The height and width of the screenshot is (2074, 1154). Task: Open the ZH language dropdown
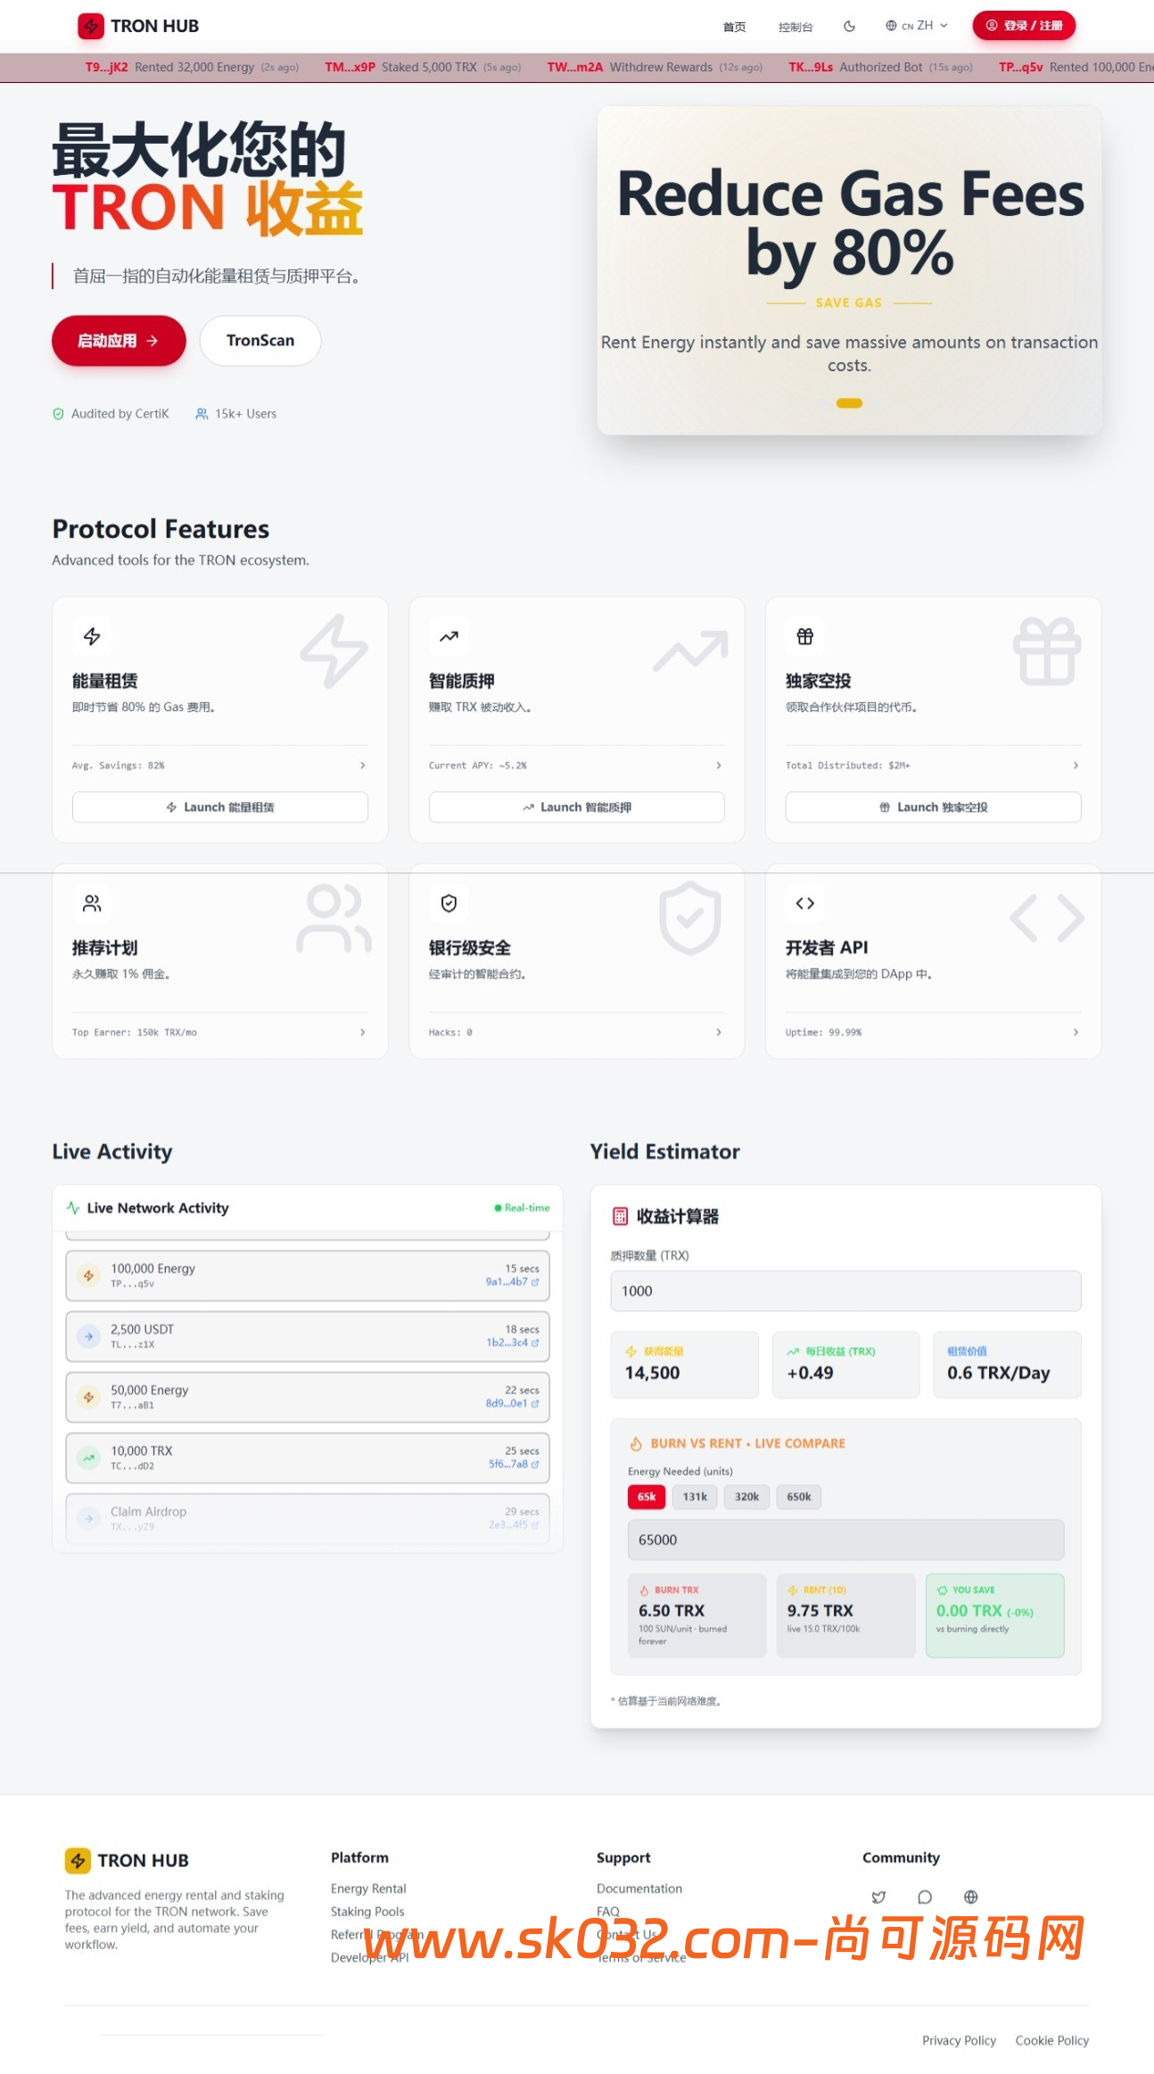click(917, 26)
